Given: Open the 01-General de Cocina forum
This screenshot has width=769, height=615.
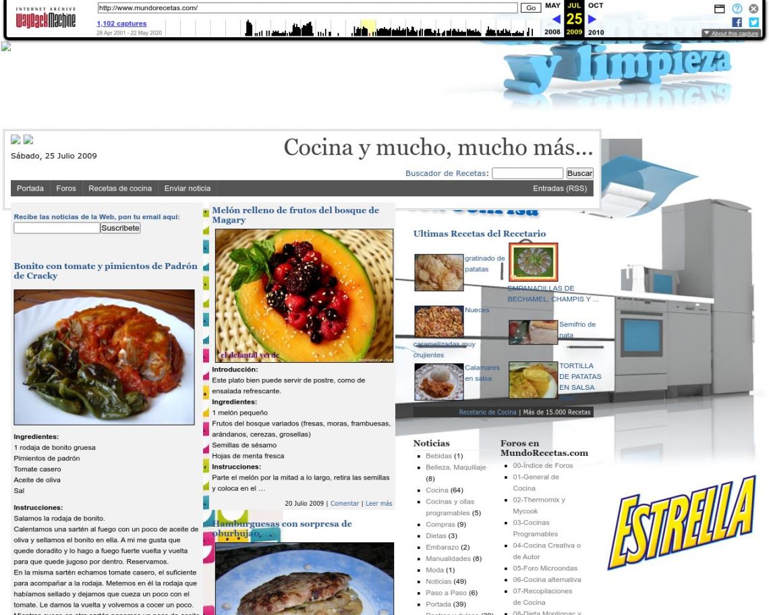Looking at the screenshot, I should [x=536, y=483].
